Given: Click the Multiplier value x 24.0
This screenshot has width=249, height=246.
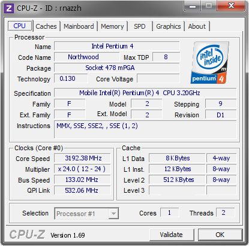Looking at the screenshot, I should pos(82,169).
